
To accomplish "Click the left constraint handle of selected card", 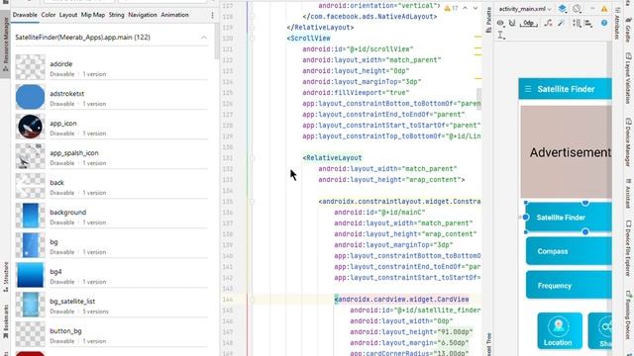I will point(526,218).
